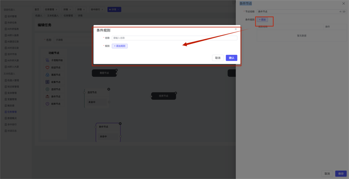Click the 添加 button beside 条件规则
This screenshot has width=349, height=179.
pos(262,20)
